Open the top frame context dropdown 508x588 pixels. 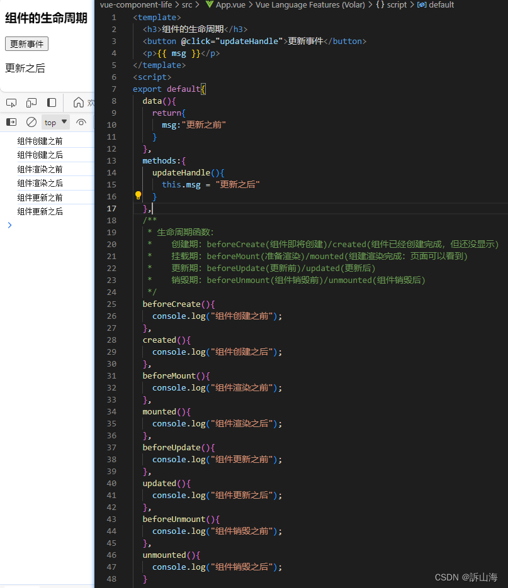click(x=55, y=122)
